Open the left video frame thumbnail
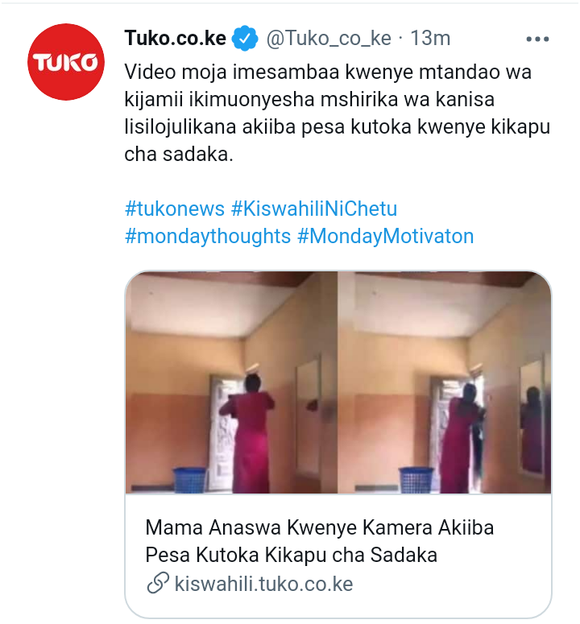 coord(231,382)
